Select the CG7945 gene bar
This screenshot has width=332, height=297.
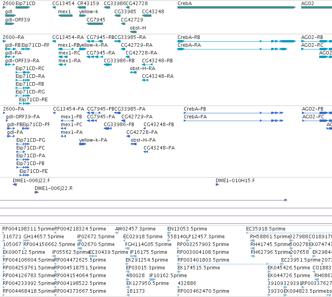(x=95, y=24)
